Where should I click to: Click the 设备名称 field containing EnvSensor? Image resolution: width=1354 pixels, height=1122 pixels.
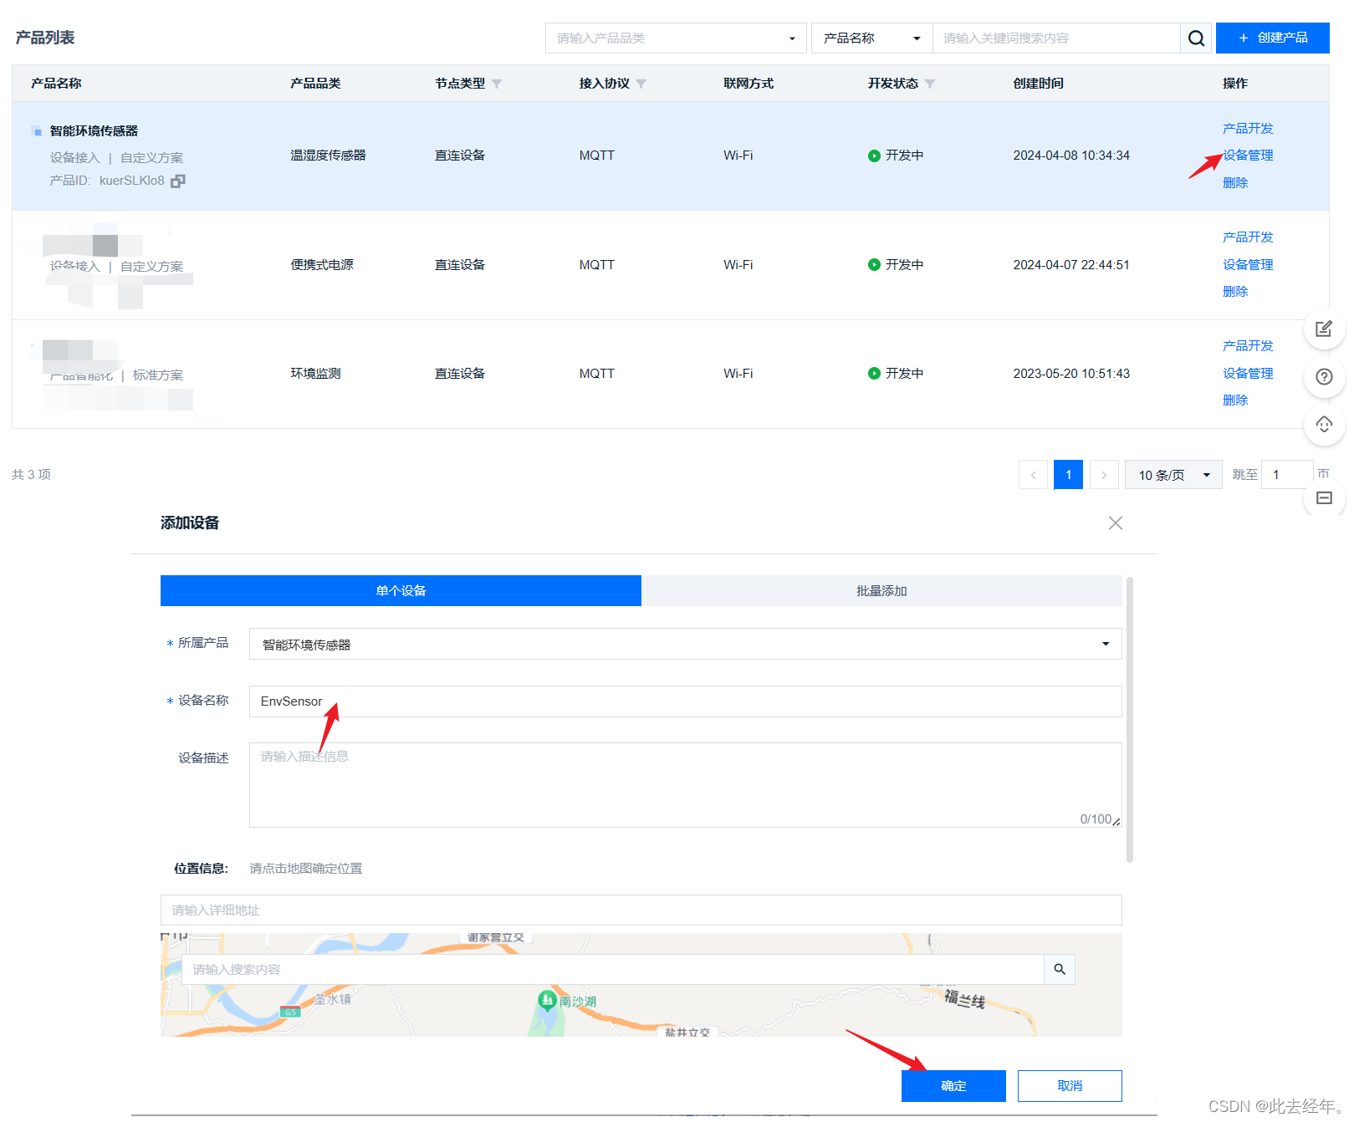[x=685, y=701]
